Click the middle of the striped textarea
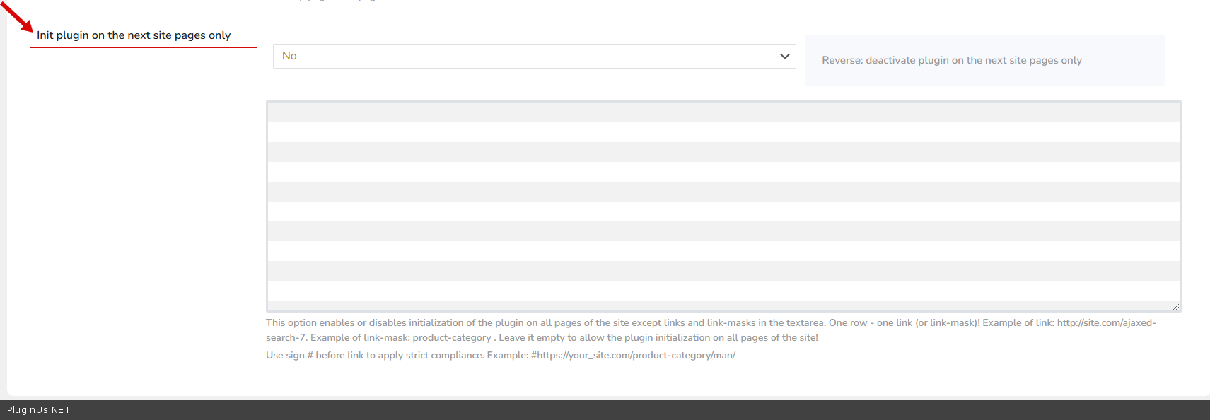1210x420 pixels. point(723,206)
